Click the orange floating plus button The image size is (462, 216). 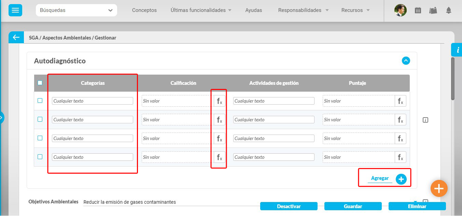pos(439,188)
